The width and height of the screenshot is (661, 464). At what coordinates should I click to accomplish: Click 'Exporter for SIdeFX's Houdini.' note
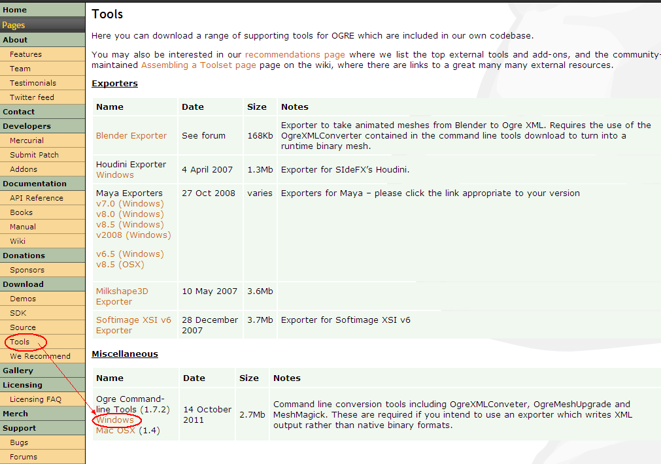(345, 169)
